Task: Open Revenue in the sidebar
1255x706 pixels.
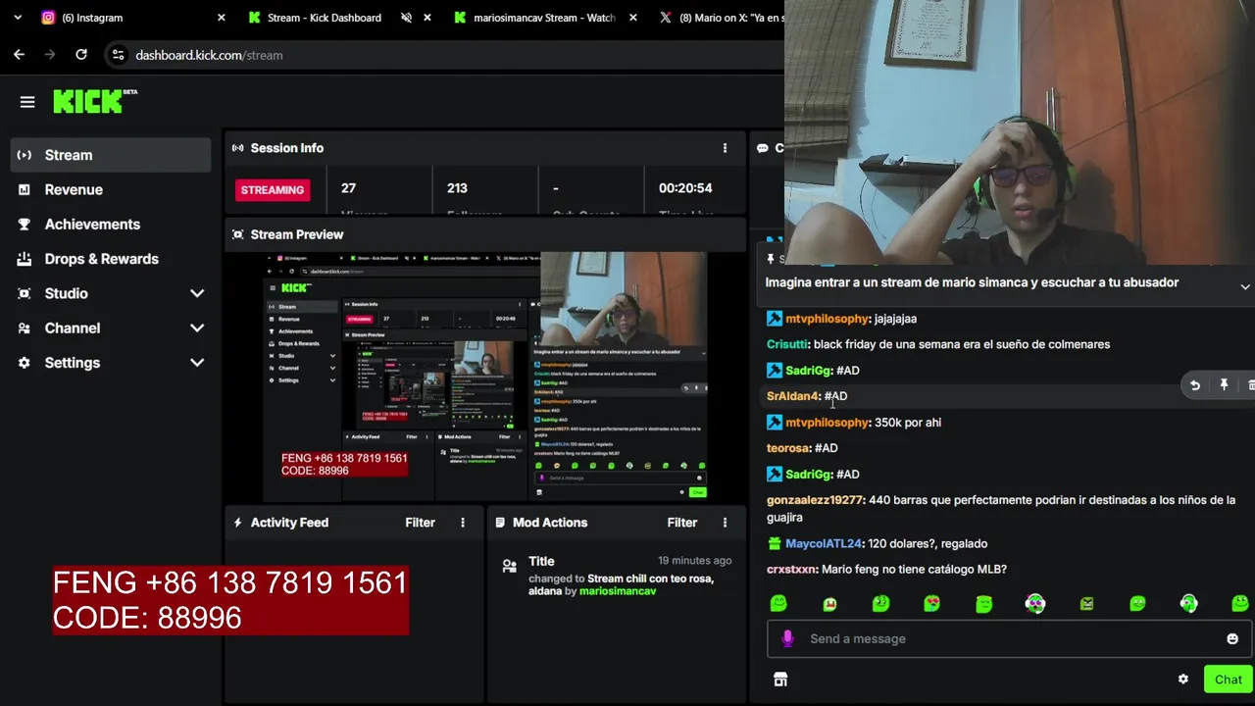Action: pyautogui.click(x=111, y=189)
